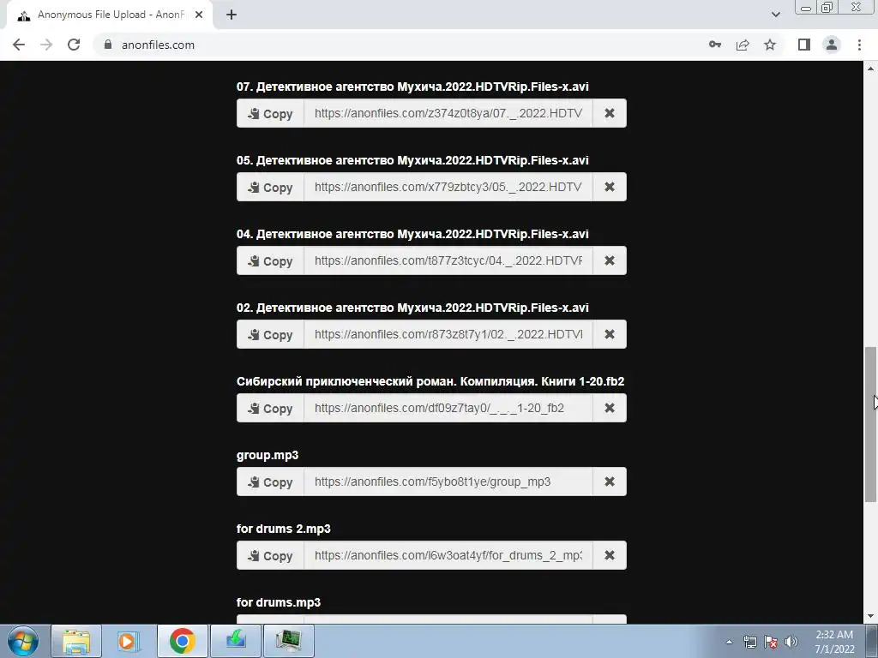Remove the 02. Детективное агентство entry with X

[x=610, y=335]
